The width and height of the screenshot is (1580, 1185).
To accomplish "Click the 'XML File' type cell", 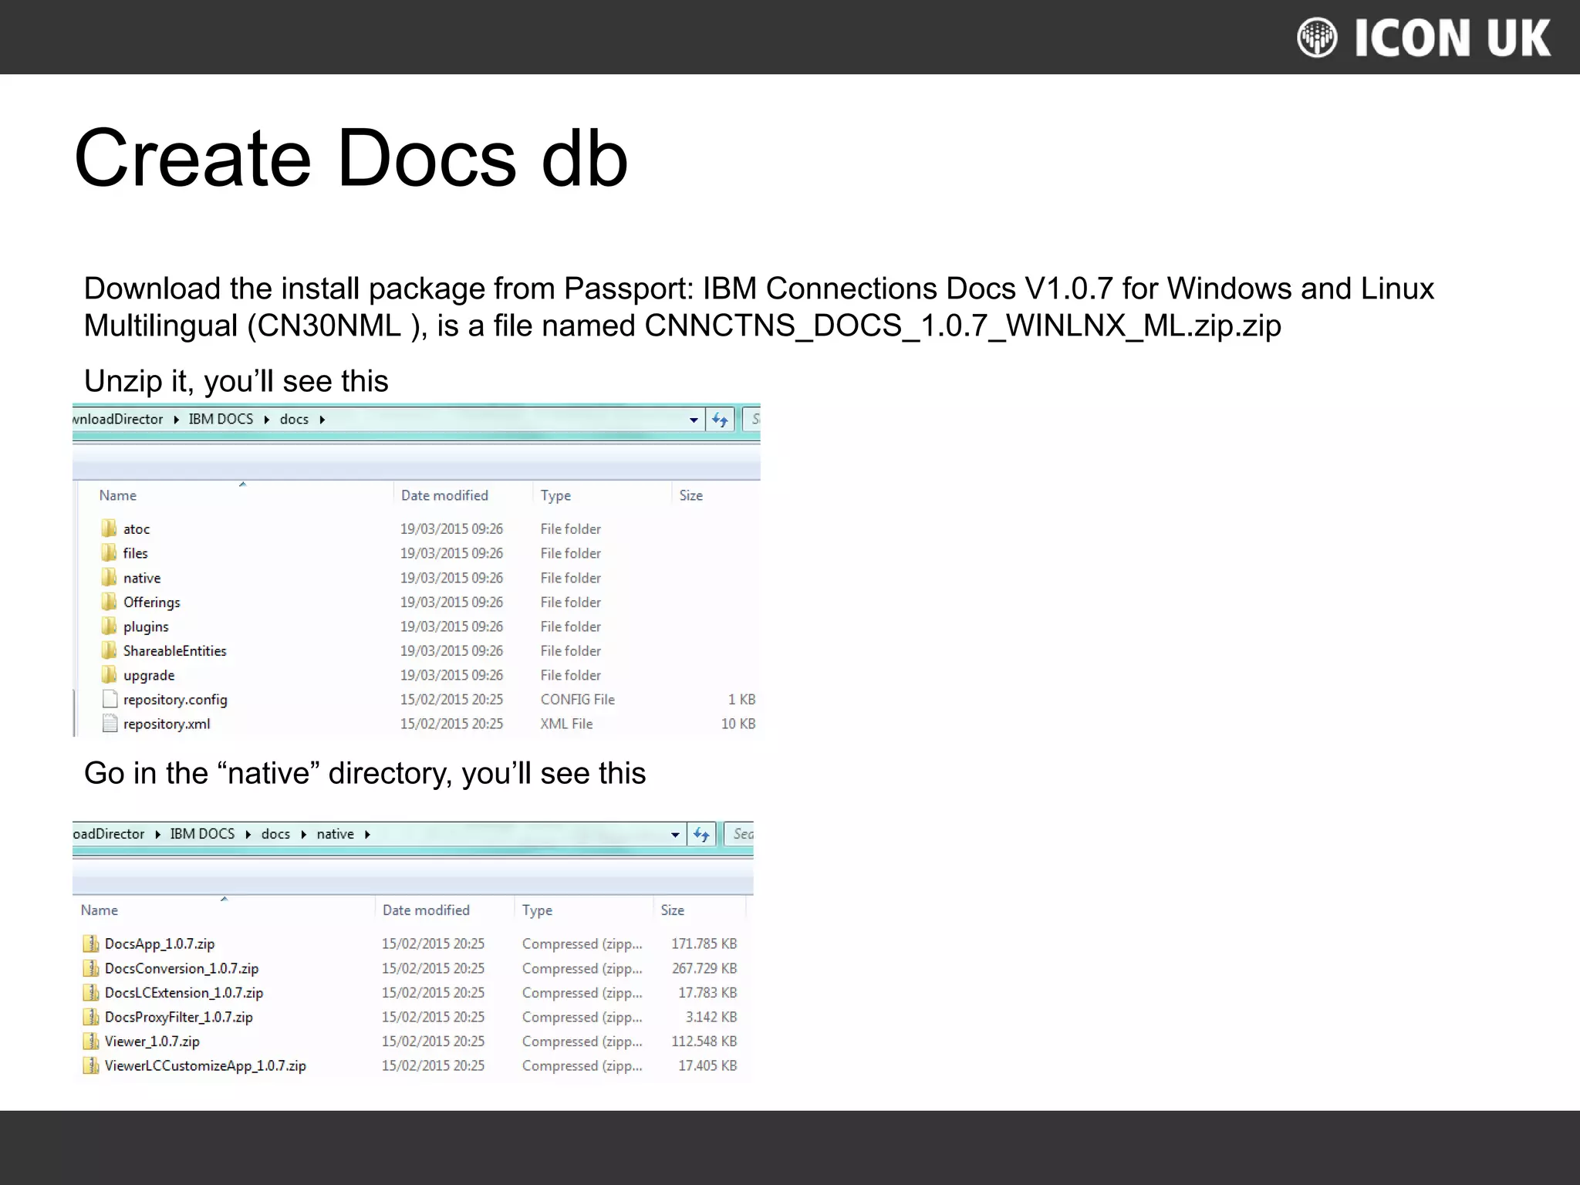I will [566, 724].
